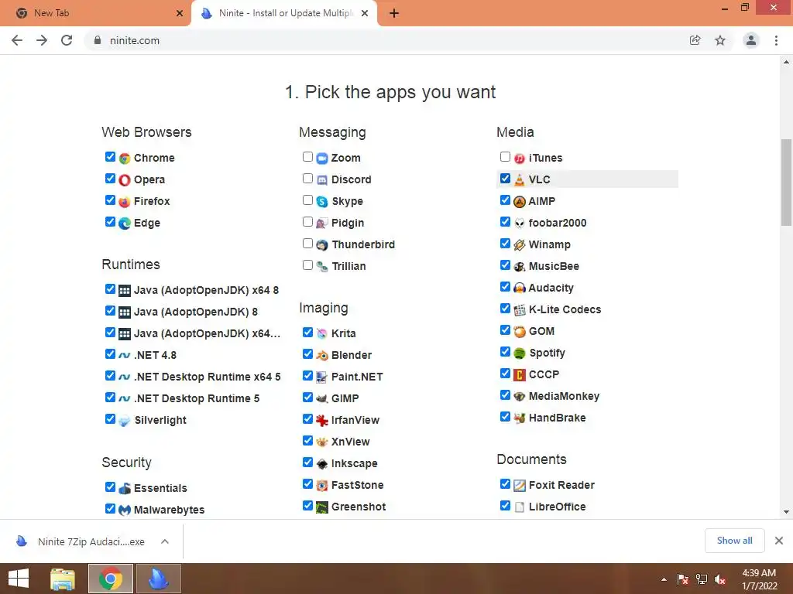
Task: Click the Skype app icon
Action: [322, 202]
